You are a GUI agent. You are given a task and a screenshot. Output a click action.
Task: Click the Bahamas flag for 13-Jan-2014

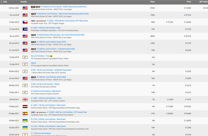(x=25, y=29)
